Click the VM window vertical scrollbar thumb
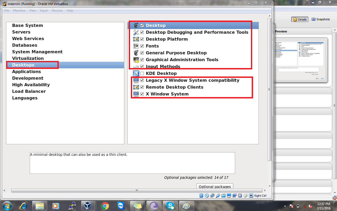337x211 pixels. click(x=269, y=89)
